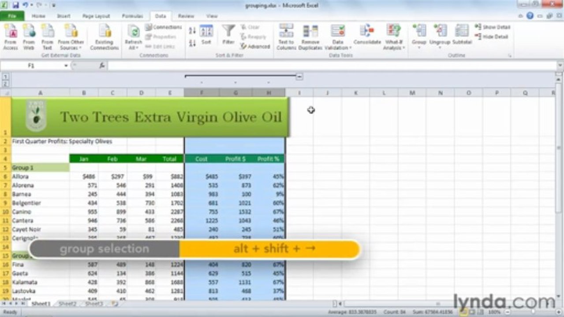Screen dimensions: 564x317
Task: Switch to the View tab
Action: 212,16
